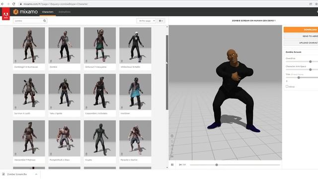Click the orange Download button
The width and height of the screenshot is (318, 179).
(301, 30)
